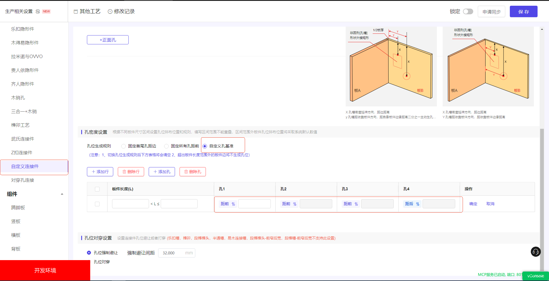Click the 添加行 button
This screenshot has height=281, width=549.
tap(100, 172)
